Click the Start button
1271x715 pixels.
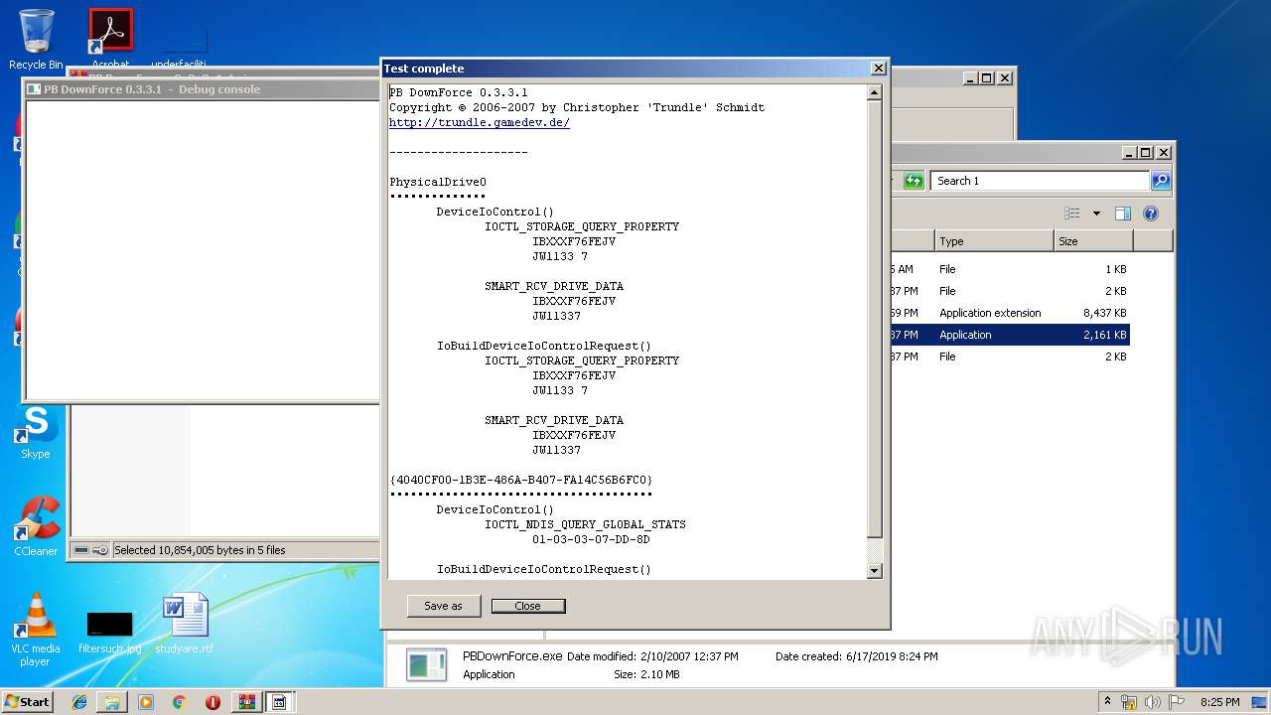28,701
